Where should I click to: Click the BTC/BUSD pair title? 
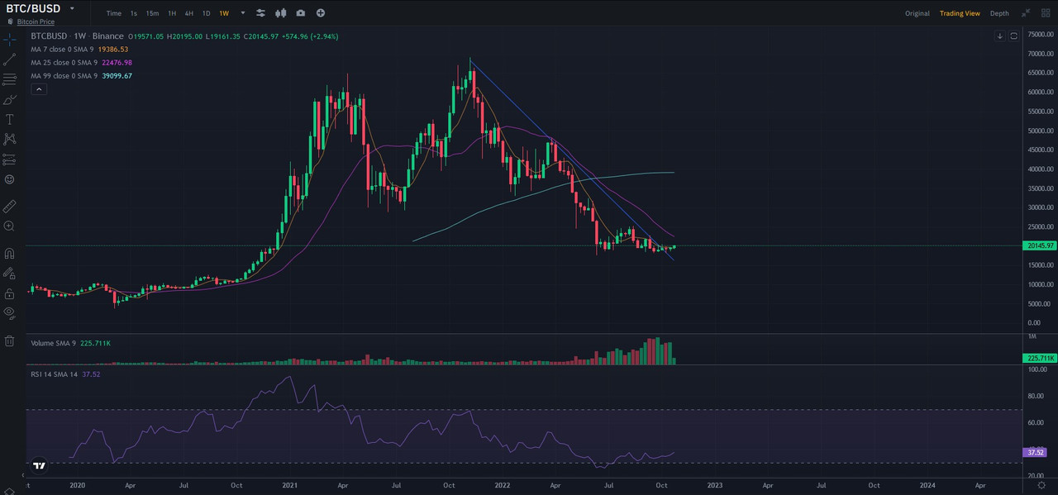tap(34, 8)
